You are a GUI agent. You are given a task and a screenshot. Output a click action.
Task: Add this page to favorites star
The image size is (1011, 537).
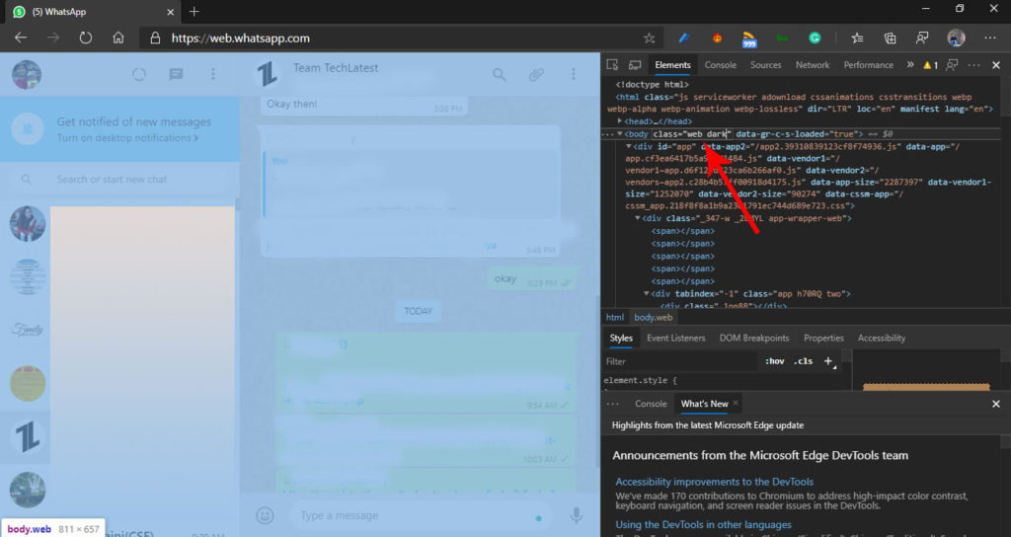click(x=650, y=38)
